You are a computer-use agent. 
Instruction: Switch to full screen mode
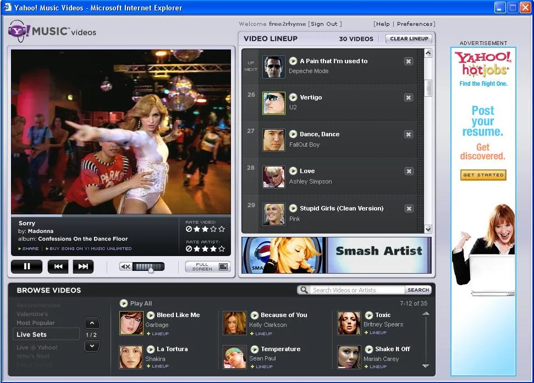(x=208, y=267)
